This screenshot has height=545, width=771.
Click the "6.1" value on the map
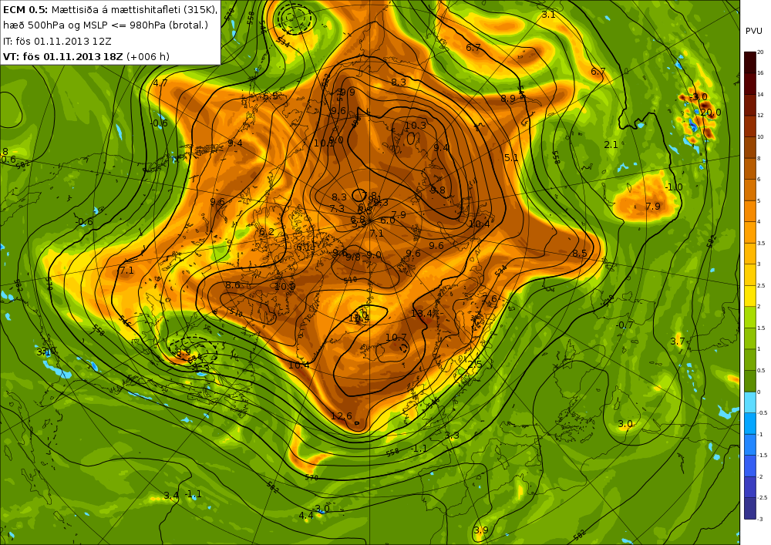303,247
